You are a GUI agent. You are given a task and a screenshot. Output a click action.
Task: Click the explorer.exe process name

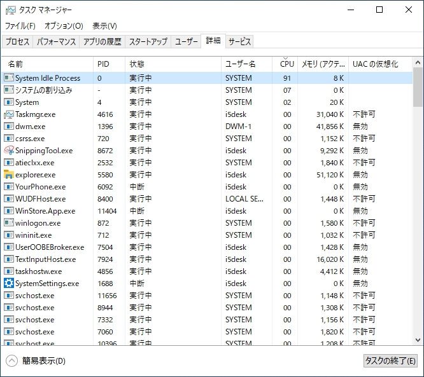(x=36, y=175)
